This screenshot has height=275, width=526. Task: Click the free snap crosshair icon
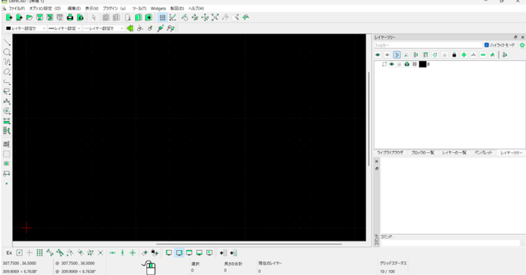[x=29, y=253]
